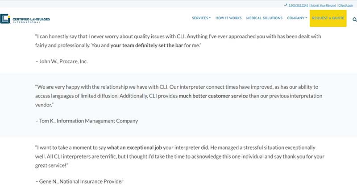Click the phone handset icon
This screenshot has height=192, width=357.
tap(286, 5)
